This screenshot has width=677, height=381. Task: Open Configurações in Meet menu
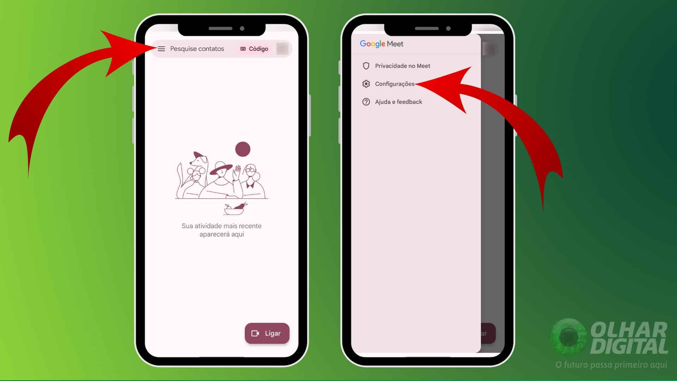pyautogui.click(x=394, y=84)
